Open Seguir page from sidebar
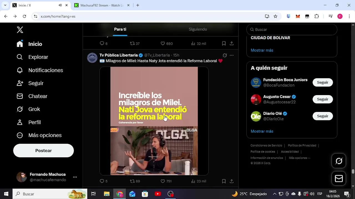Viewport: 355px width, 199px height. click(30, 83)
